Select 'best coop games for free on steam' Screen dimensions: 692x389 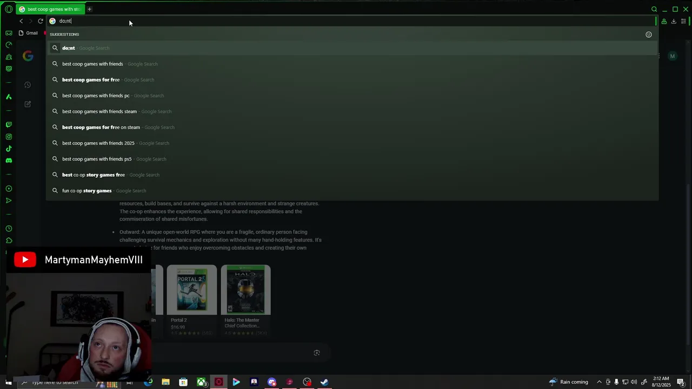pyautogui.click(x=352, y=127)
